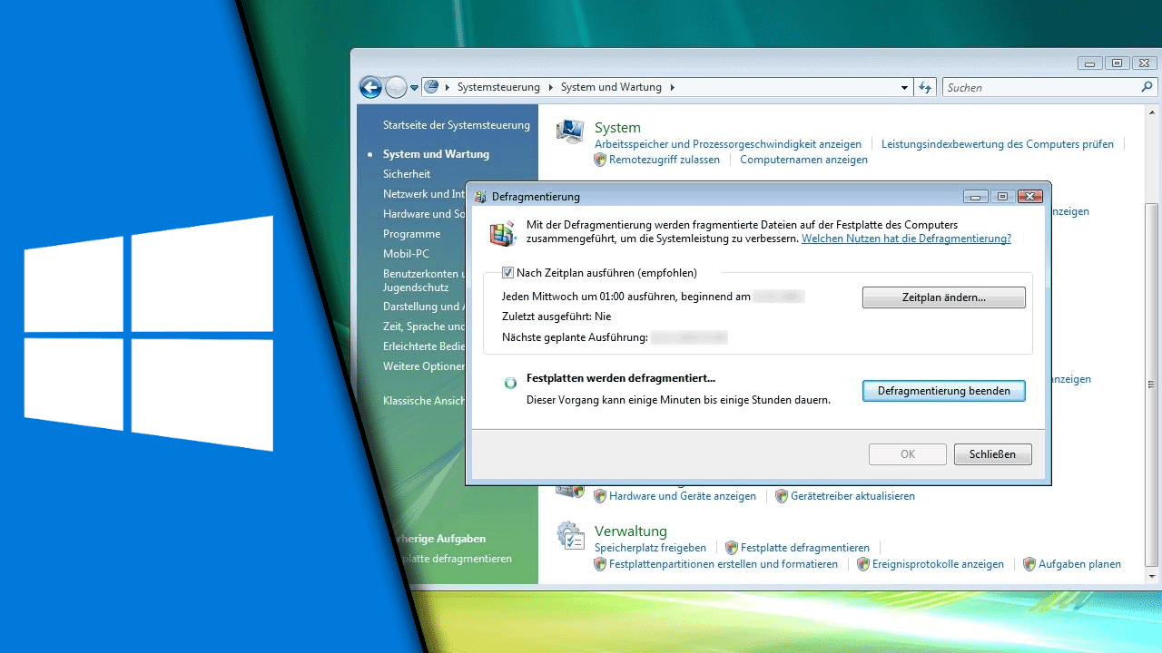
Task: Open Hardware und Geräte anzeigen link
Action: tap(683, 496)
